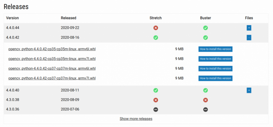Click red failed Stretch icon for 4.4.0.44
The width and height of the screenshot is (273, 127).
[x=156, y=28]
